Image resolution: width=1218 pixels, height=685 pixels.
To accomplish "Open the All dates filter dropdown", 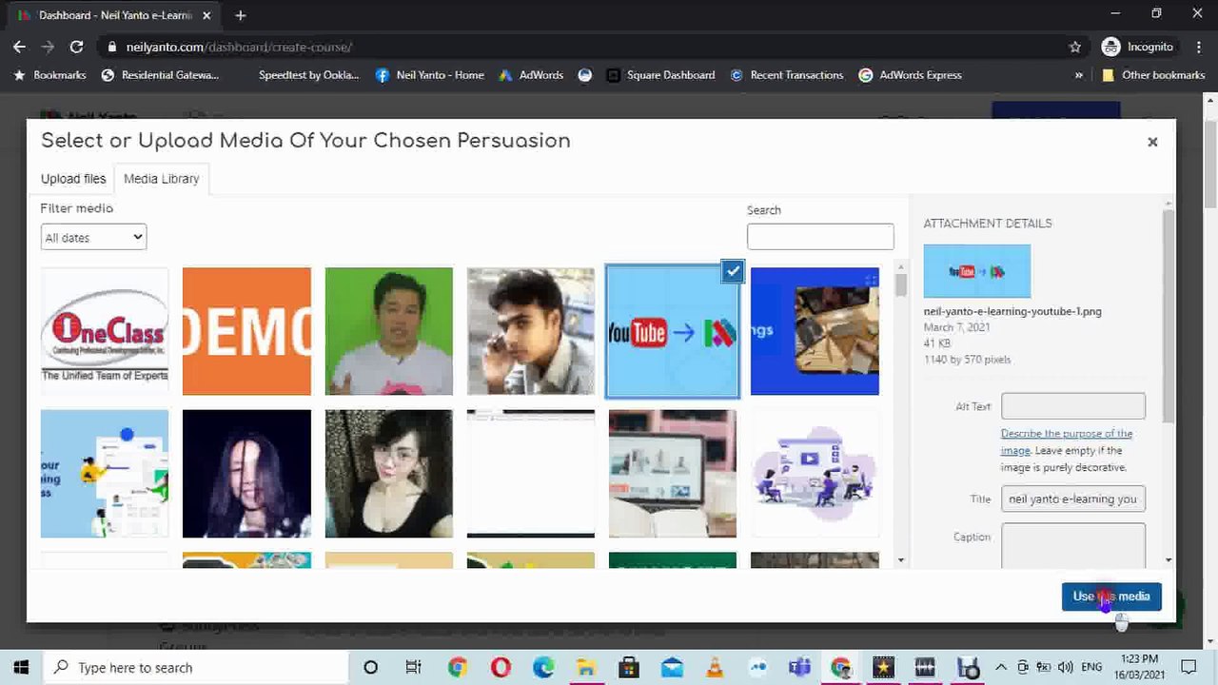I will click(x=93, y=237).
